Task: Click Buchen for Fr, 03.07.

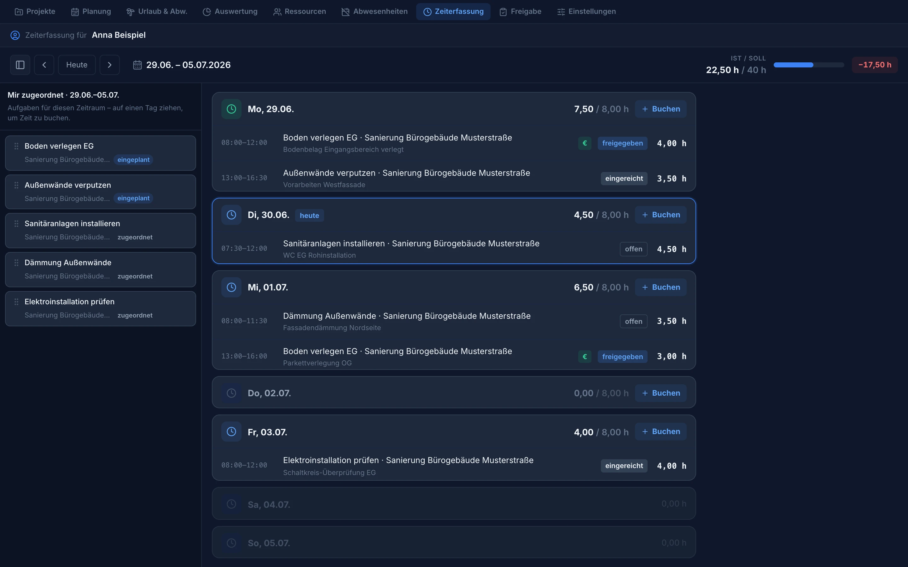Action: pos(661,432)
